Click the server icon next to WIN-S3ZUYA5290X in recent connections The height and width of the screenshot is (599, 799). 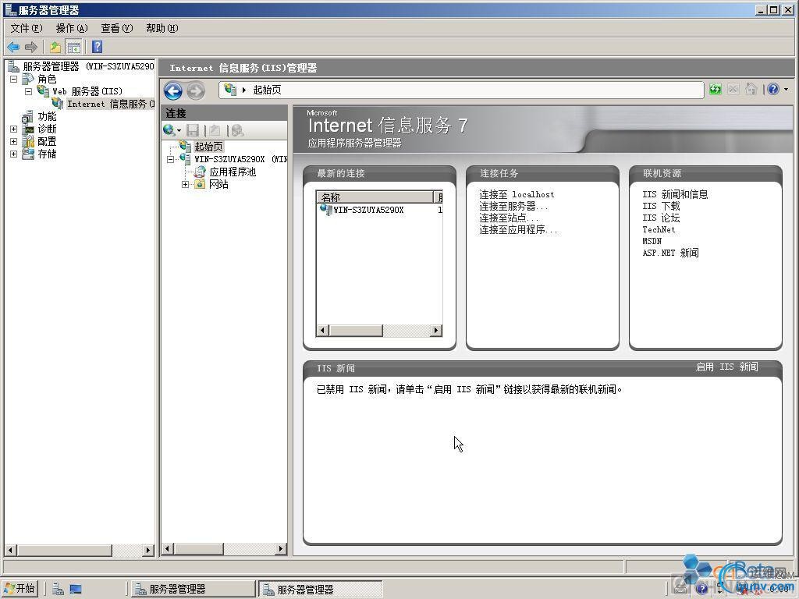click(325, 209)
